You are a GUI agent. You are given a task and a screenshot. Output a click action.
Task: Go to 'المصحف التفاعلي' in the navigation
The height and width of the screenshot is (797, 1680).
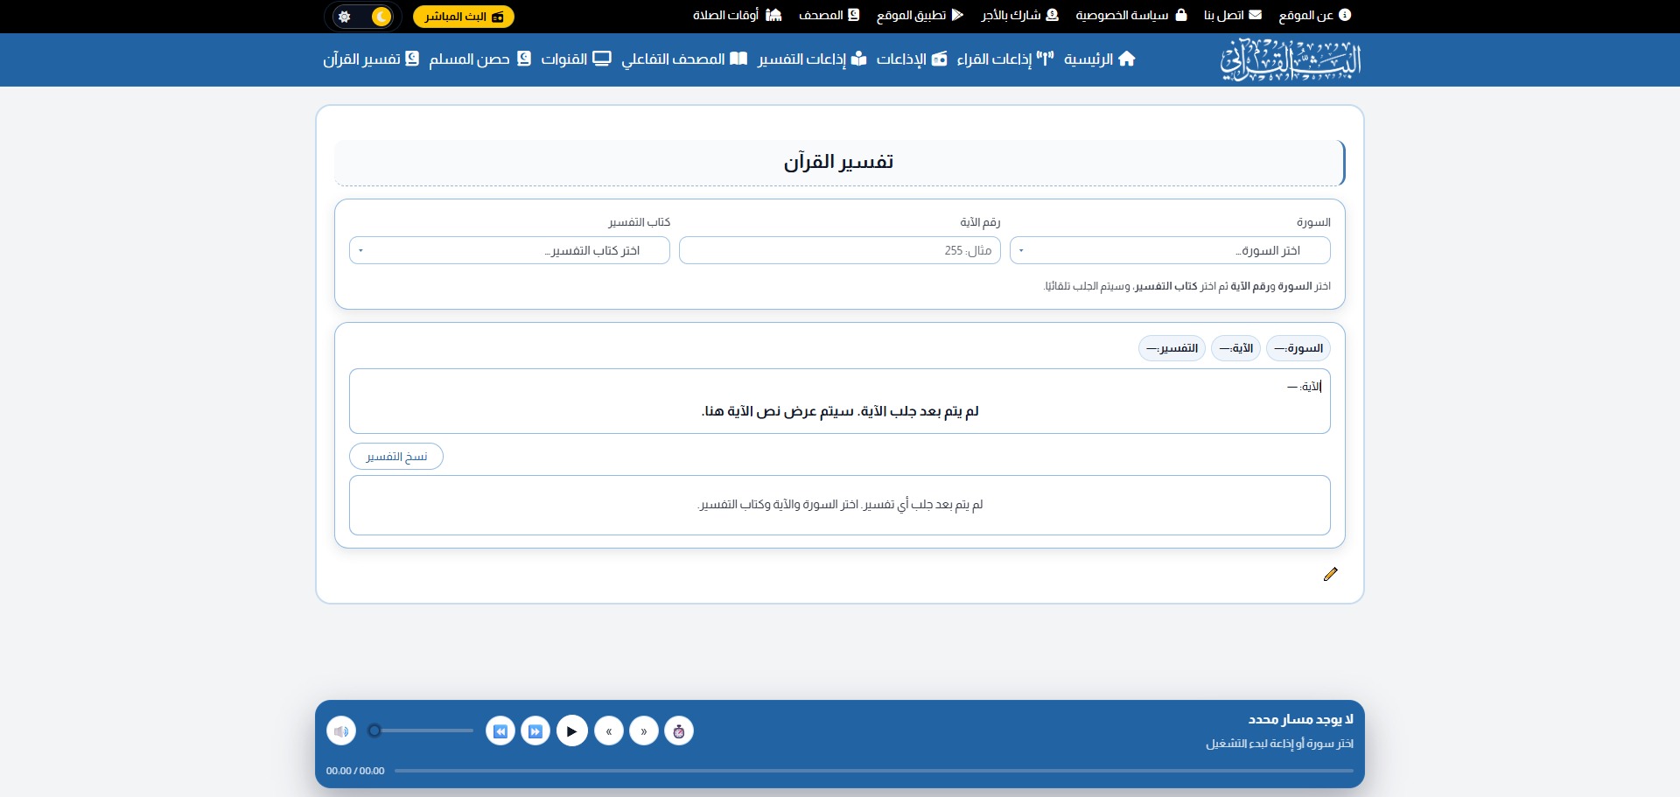(683, 59)
